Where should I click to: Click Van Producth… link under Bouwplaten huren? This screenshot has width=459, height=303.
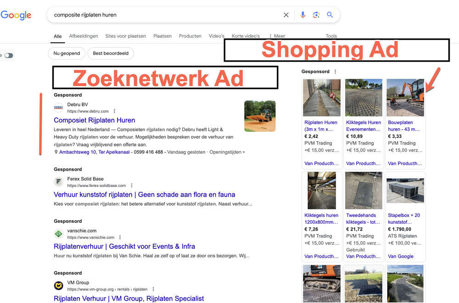tap(405, 163)
